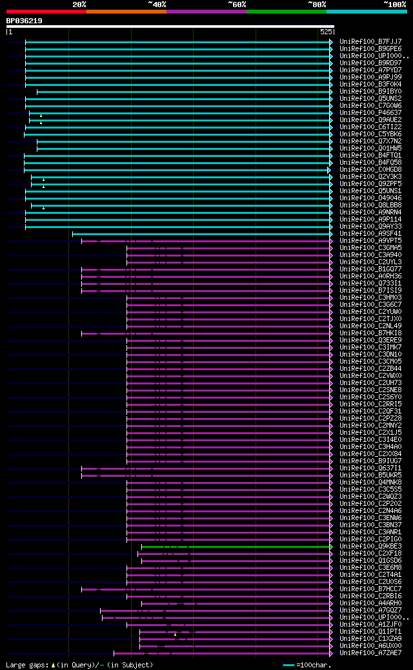Open hit UniRef100_C2ZB44
This screenshot has height=670, width=413.
click(x=370, y=369)
